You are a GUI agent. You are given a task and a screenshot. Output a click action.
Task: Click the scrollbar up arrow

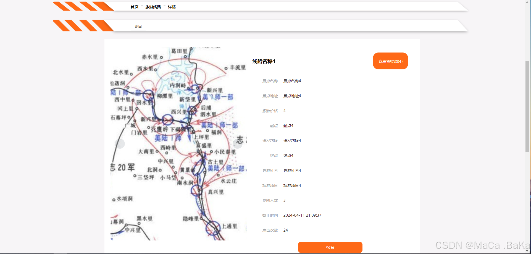[x=527, y=2]
